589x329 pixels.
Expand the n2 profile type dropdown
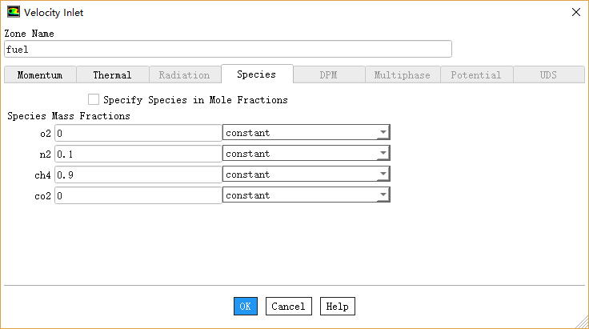(x=383, y=154)
